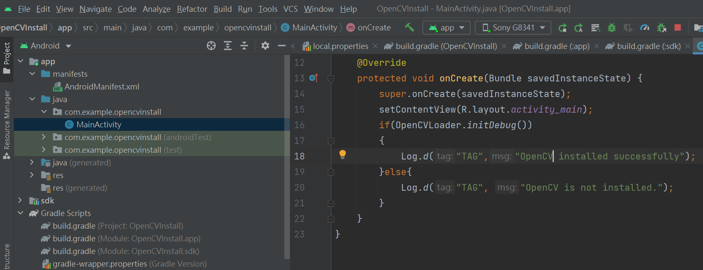Close the build.gradle (:sdk) tab
Screen dimensions: 703x270
coord(688,46)
